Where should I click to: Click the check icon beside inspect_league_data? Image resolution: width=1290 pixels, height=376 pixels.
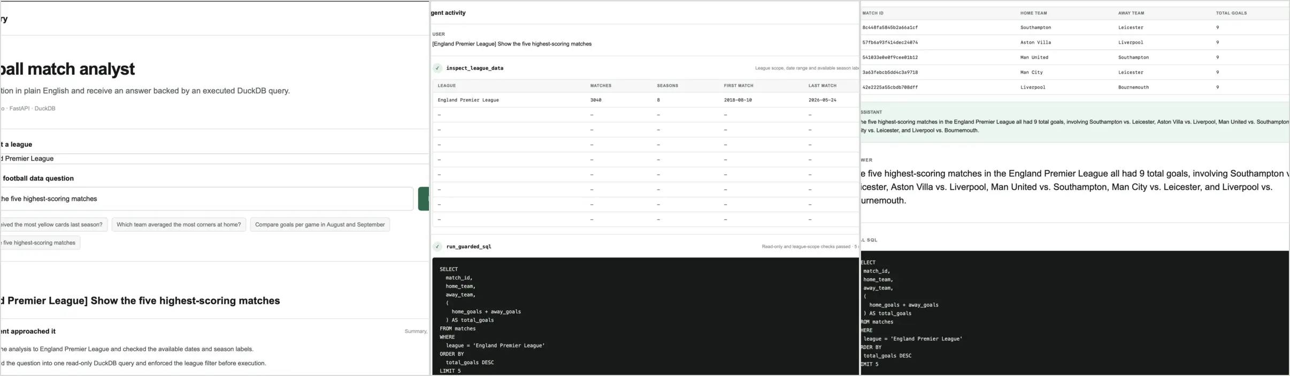[x=437, y=68]
